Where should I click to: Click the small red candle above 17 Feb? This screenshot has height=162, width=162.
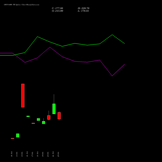coord(33,123)
